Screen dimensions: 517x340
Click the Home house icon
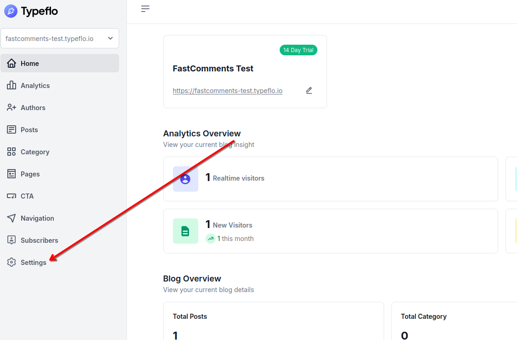[11, 63]
